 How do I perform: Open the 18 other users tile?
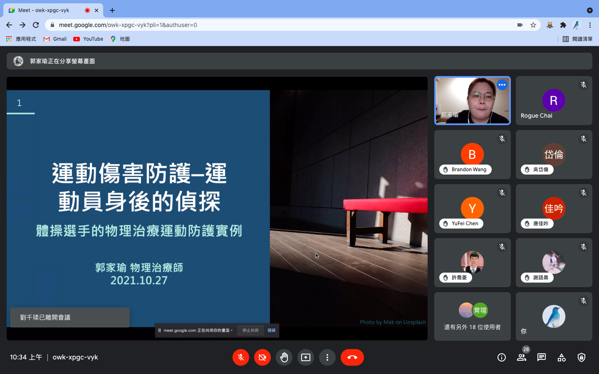click(473, 317)
